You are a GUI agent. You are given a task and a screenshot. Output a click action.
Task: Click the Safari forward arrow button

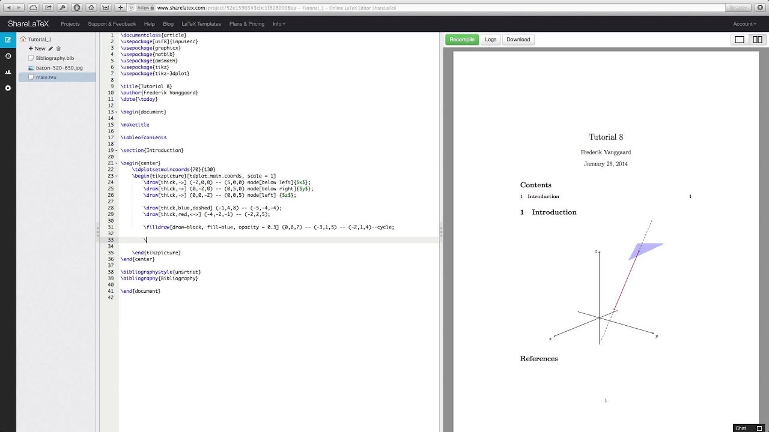pyautogui.click(x=19, y=8)
